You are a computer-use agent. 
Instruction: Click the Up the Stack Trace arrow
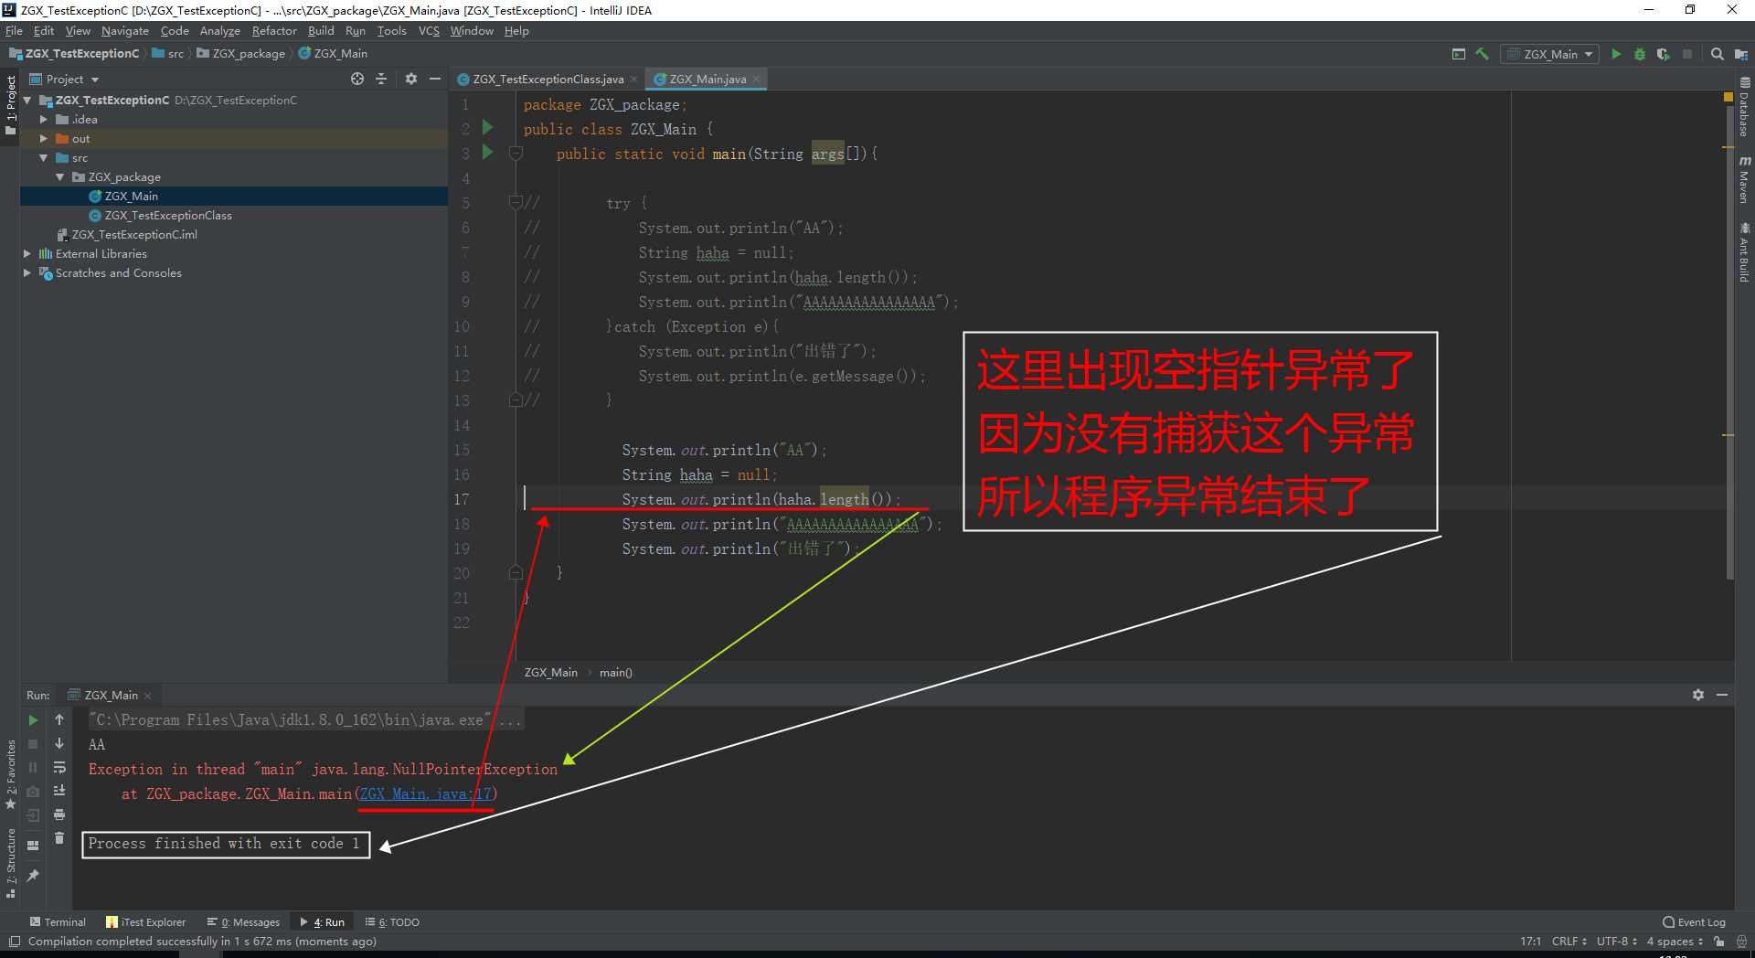tap(59, 720)
